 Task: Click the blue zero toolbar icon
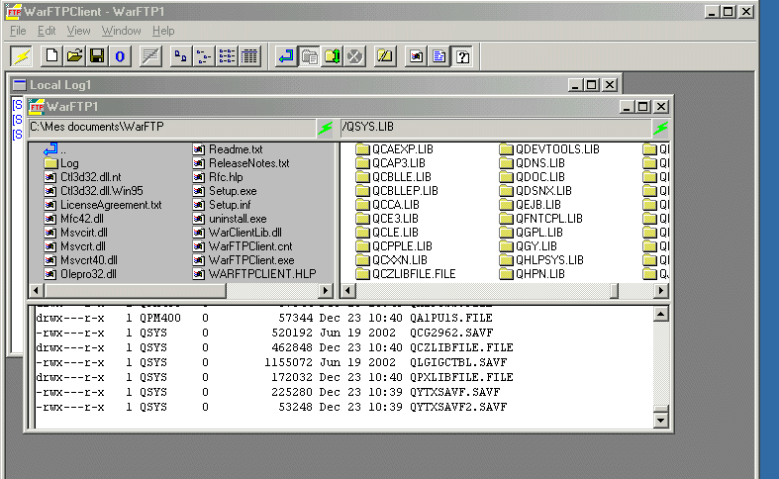click(x=120, y=56)
